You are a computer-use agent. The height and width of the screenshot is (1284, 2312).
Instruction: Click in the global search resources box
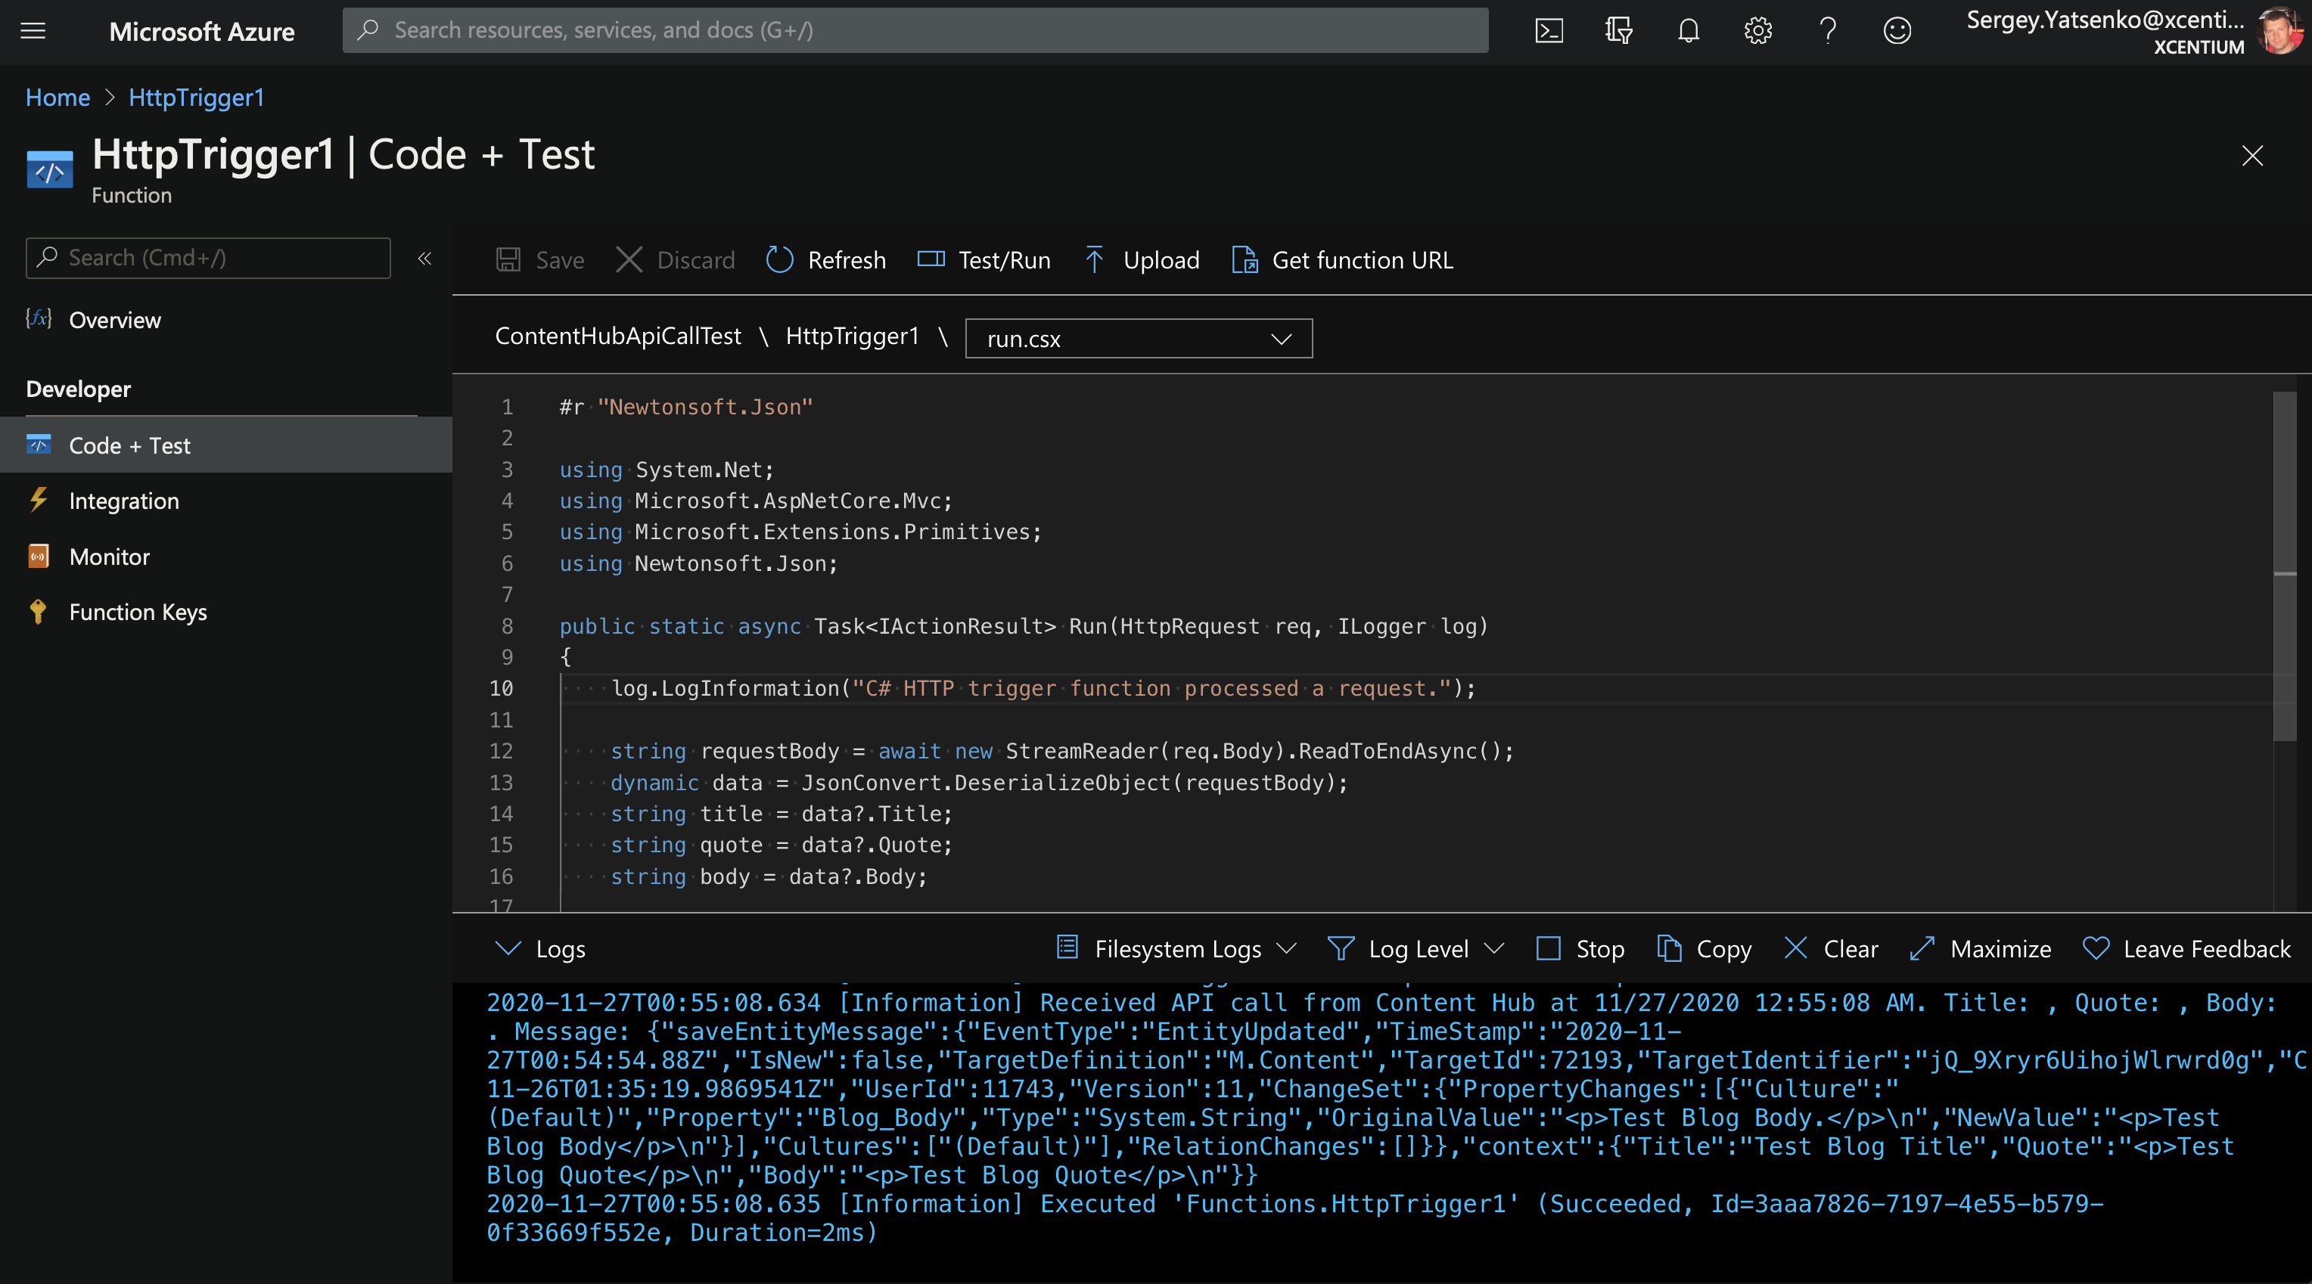tap(915, 30)
